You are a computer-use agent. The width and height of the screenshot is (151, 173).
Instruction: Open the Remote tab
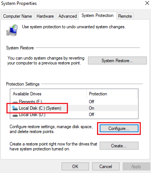point(125,16)
